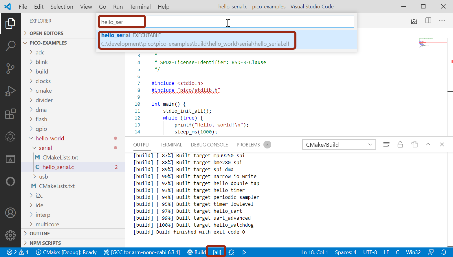
Task: Change encoding via UTF-8 status item
Action: (370, 252)
